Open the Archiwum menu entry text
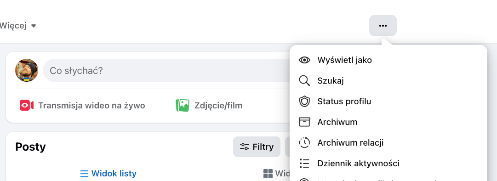Image resolution: width=497 pixels, height=181 pixels. tap(337, 122)
